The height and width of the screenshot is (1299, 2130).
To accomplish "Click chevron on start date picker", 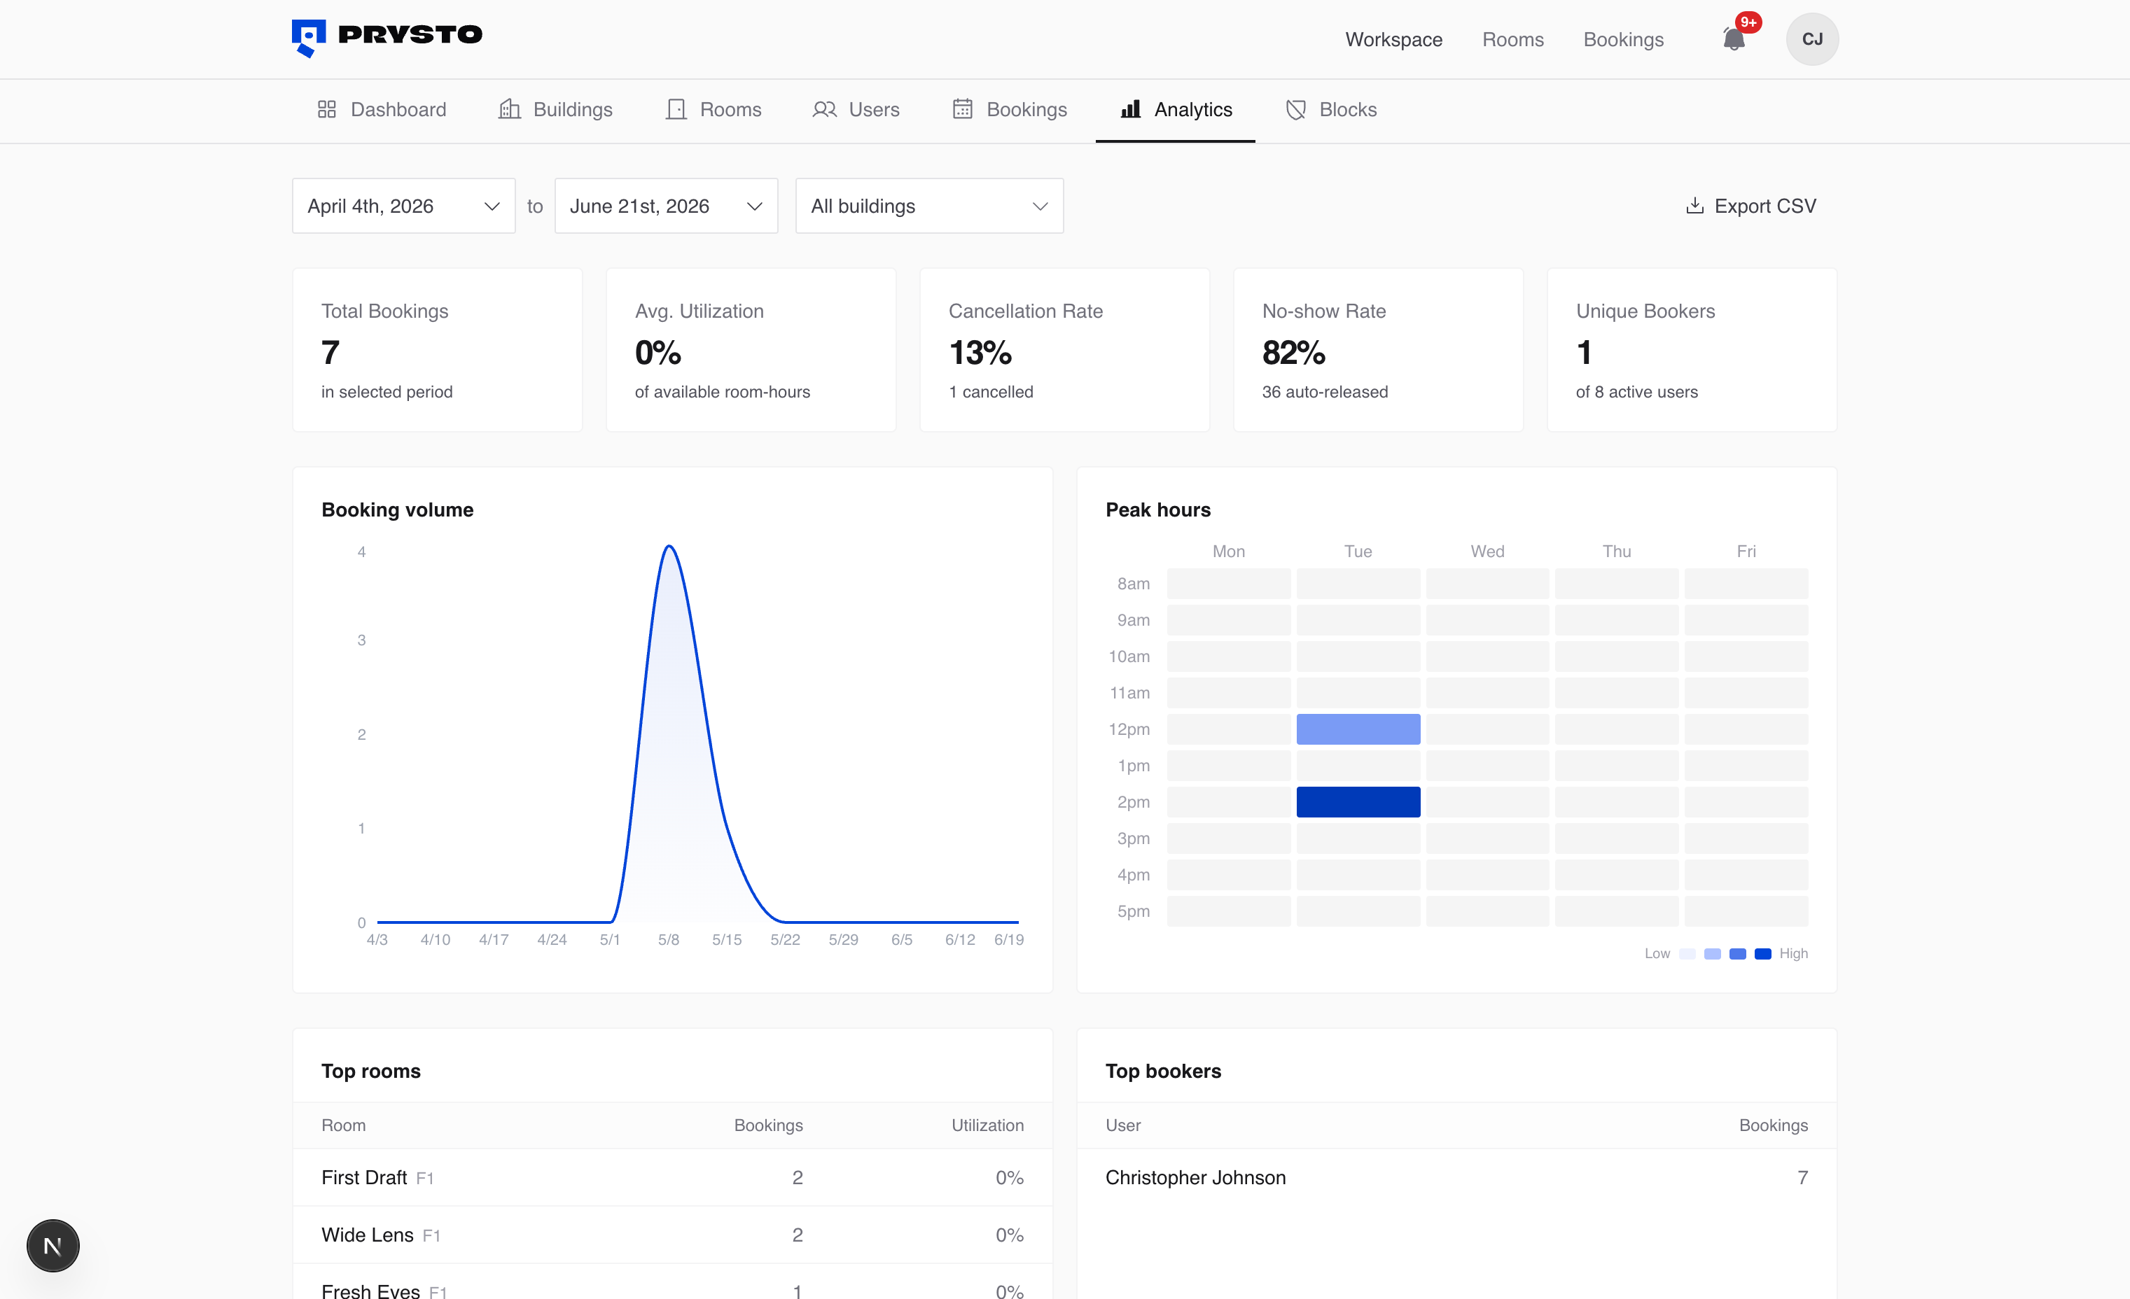I will 492,206.
